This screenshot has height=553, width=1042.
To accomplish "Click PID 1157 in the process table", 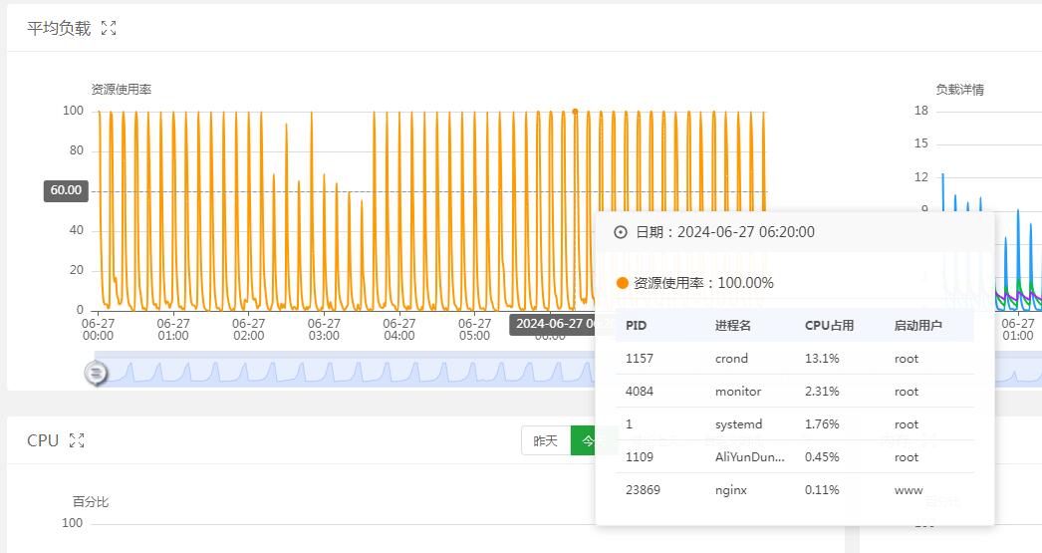I will pyautogui.click(x=640, y=359).
